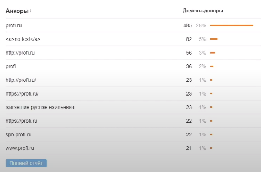
Task: Open the http://profi.ru anchor without trailing slash
Action: pyautogui.click(x=20, y=53)
